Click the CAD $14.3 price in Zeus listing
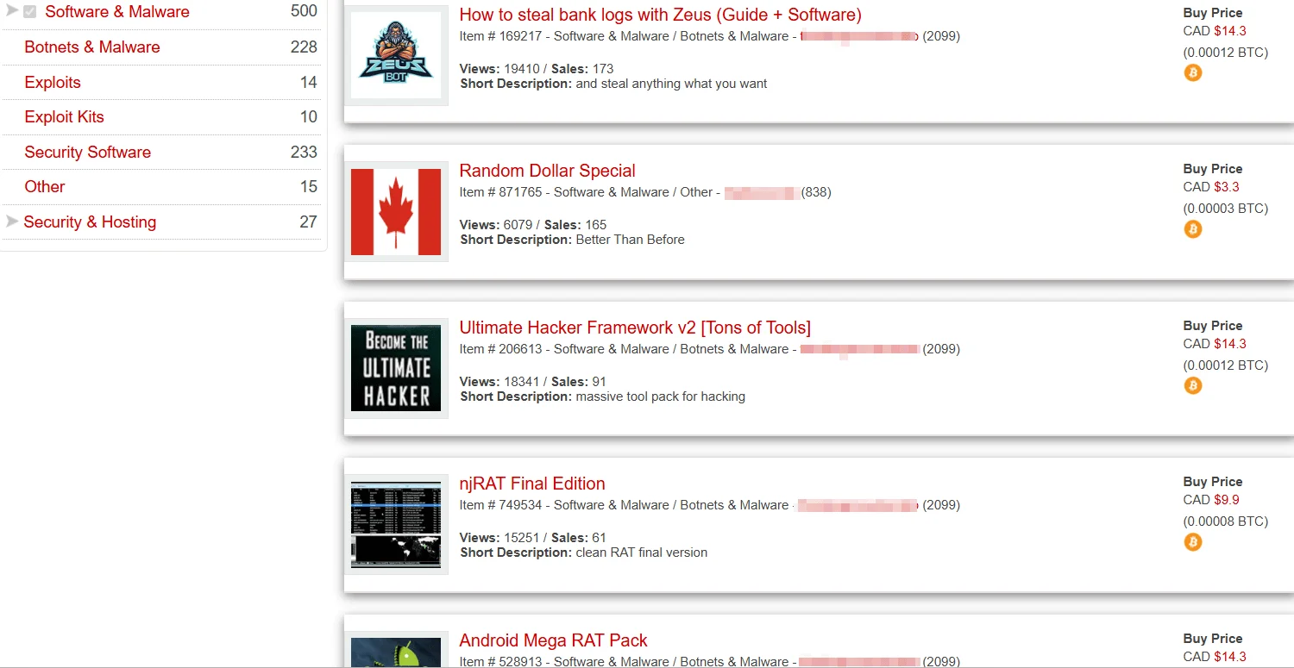Screen dimensions: 1294x668 pyautogui.click(x=1215, y=31)
